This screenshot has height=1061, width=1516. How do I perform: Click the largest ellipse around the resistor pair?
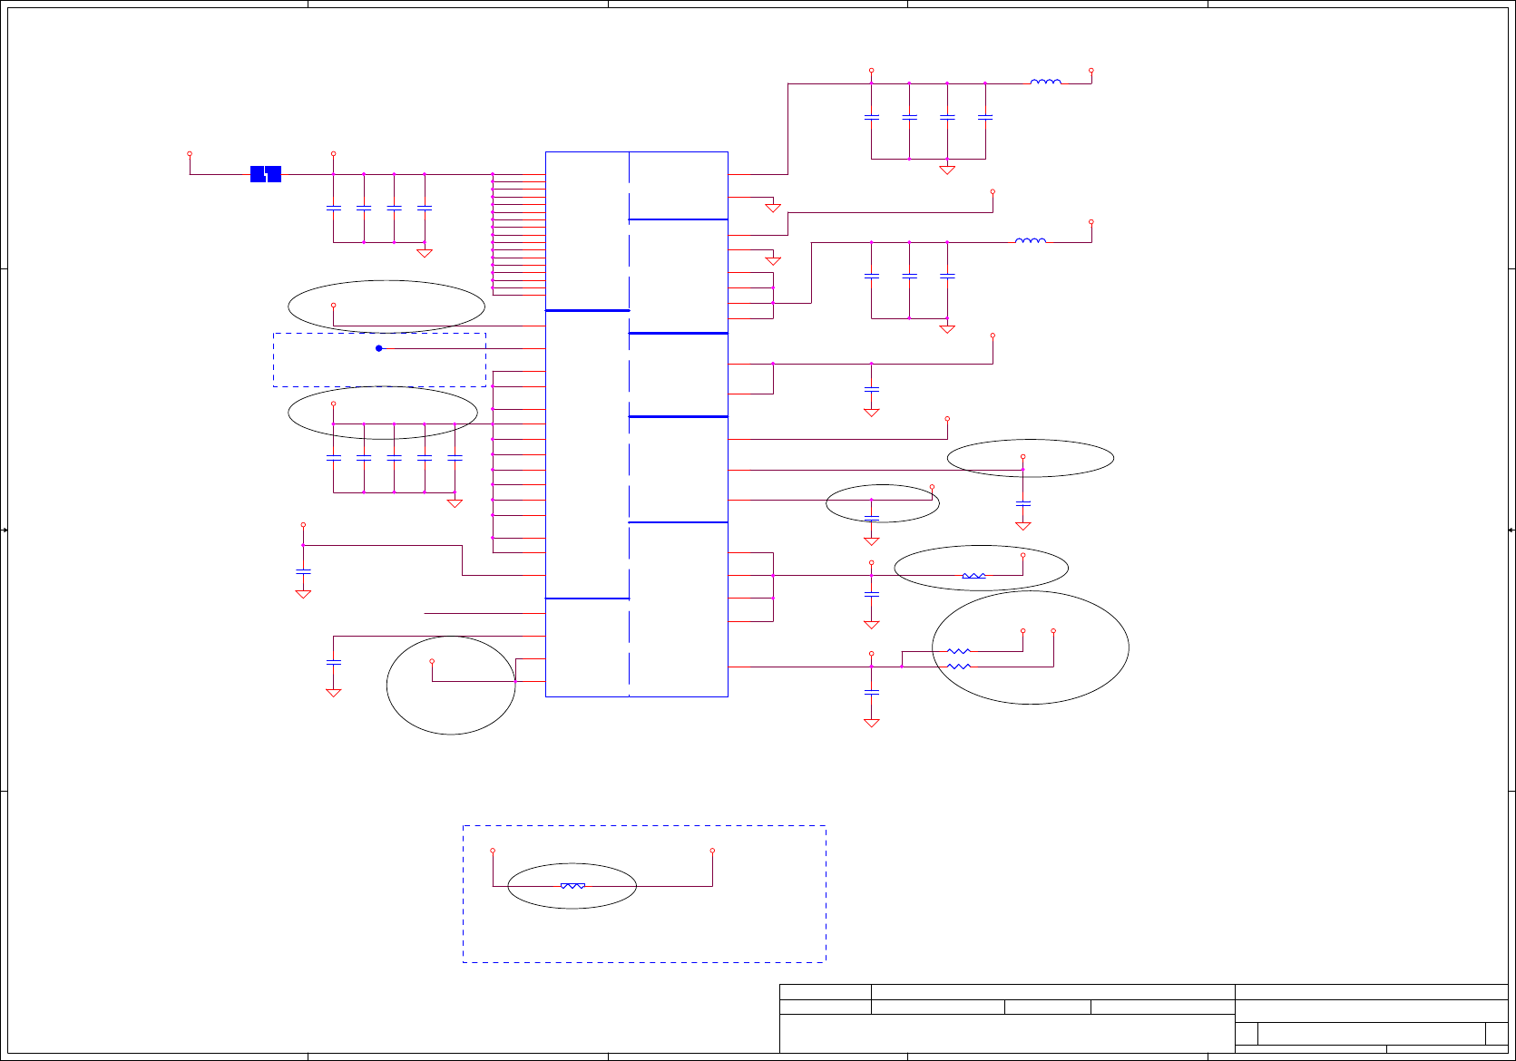click(x=1031, y=647)
